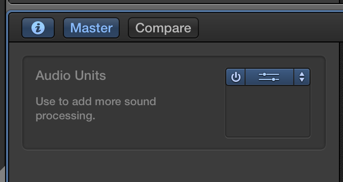Enable the Compare button
343x182 pixels.
click(163, 28)
